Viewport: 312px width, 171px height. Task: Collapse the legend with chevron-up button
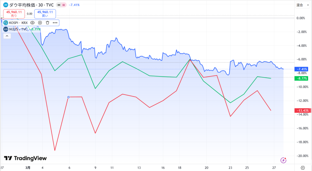pyautogui.click(x=7, y=36)
